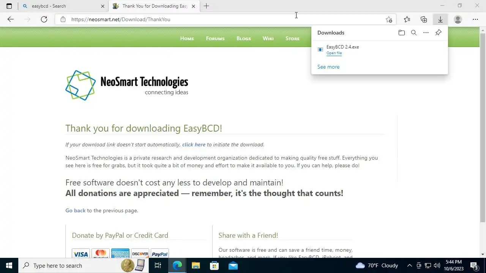Open the clock showing 5:44 PM

pyautogui.click(x=454, y=265)
